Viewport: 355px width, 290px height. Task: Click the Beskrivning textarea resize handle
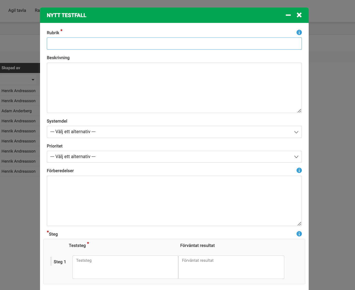(299, 111)
